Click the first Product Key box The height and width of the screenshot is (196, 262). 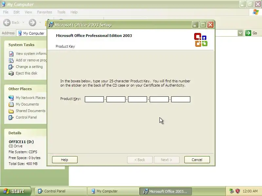(x=94, y=99)
